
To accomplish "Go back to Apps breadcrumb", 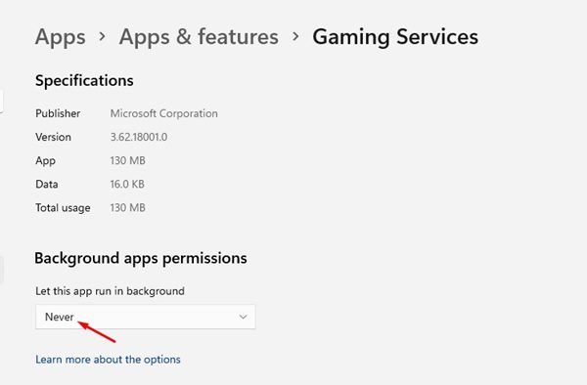I will 61,37.
